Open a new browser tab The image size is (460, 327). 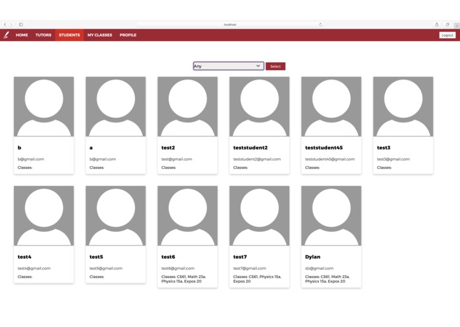457,26
